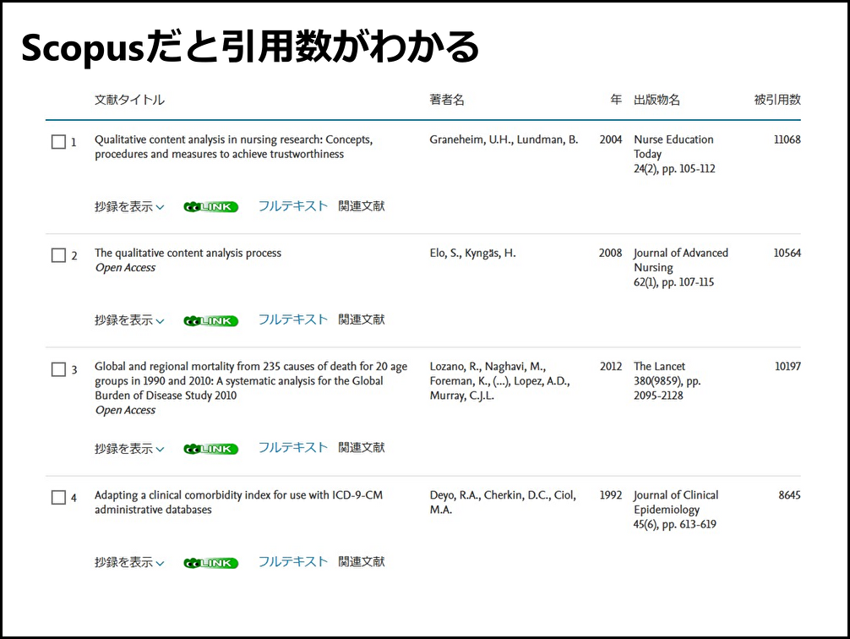Image resolution: width=850 pixels, height=639 pixels.
Task: Tick the checkbox for result 2
Action: click(x=58, y=255)
